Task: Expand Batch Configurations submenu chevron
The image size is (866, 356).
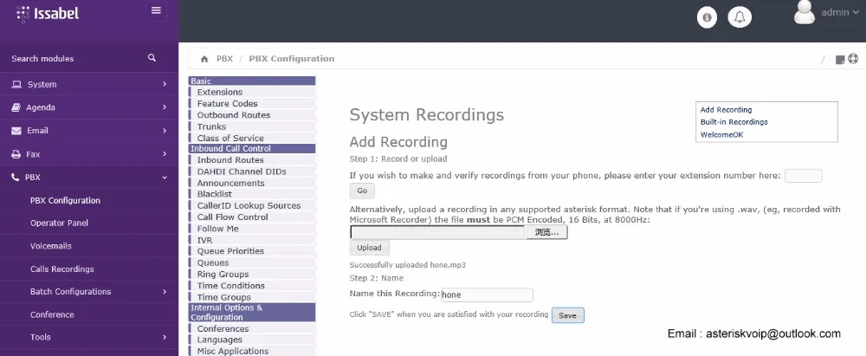Action: pyautogui.click(x=165, y=291)
